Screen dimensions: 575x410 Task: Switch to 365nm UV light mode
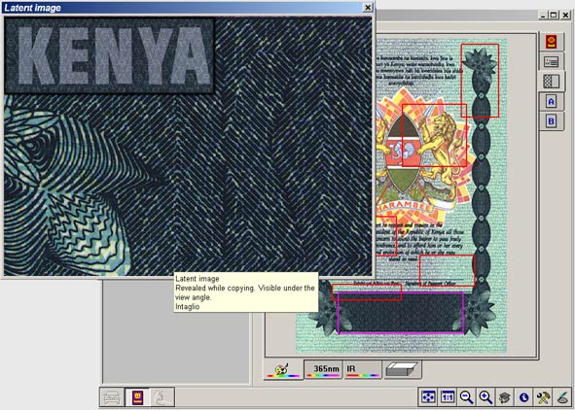click(x=323, y=369)
